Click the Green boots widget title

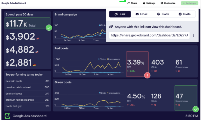[x=63, y=82]
